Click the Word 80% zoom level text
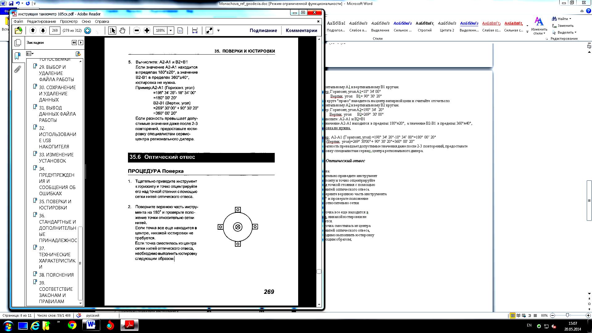The image size is (592, 333). coord(544,315)
